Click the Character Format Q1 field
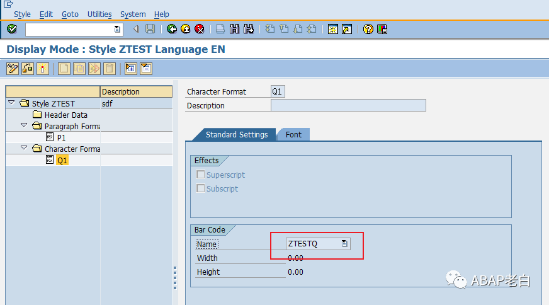This screenshot has width=549, height=305. (278, 91)
